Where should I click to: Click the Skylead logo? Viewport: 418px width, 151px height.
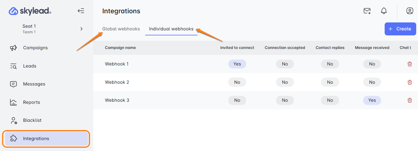[x=30, y=11]
